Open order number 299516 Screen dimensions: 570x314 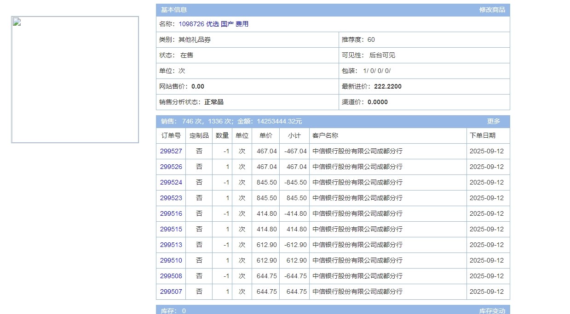point(171,213)
